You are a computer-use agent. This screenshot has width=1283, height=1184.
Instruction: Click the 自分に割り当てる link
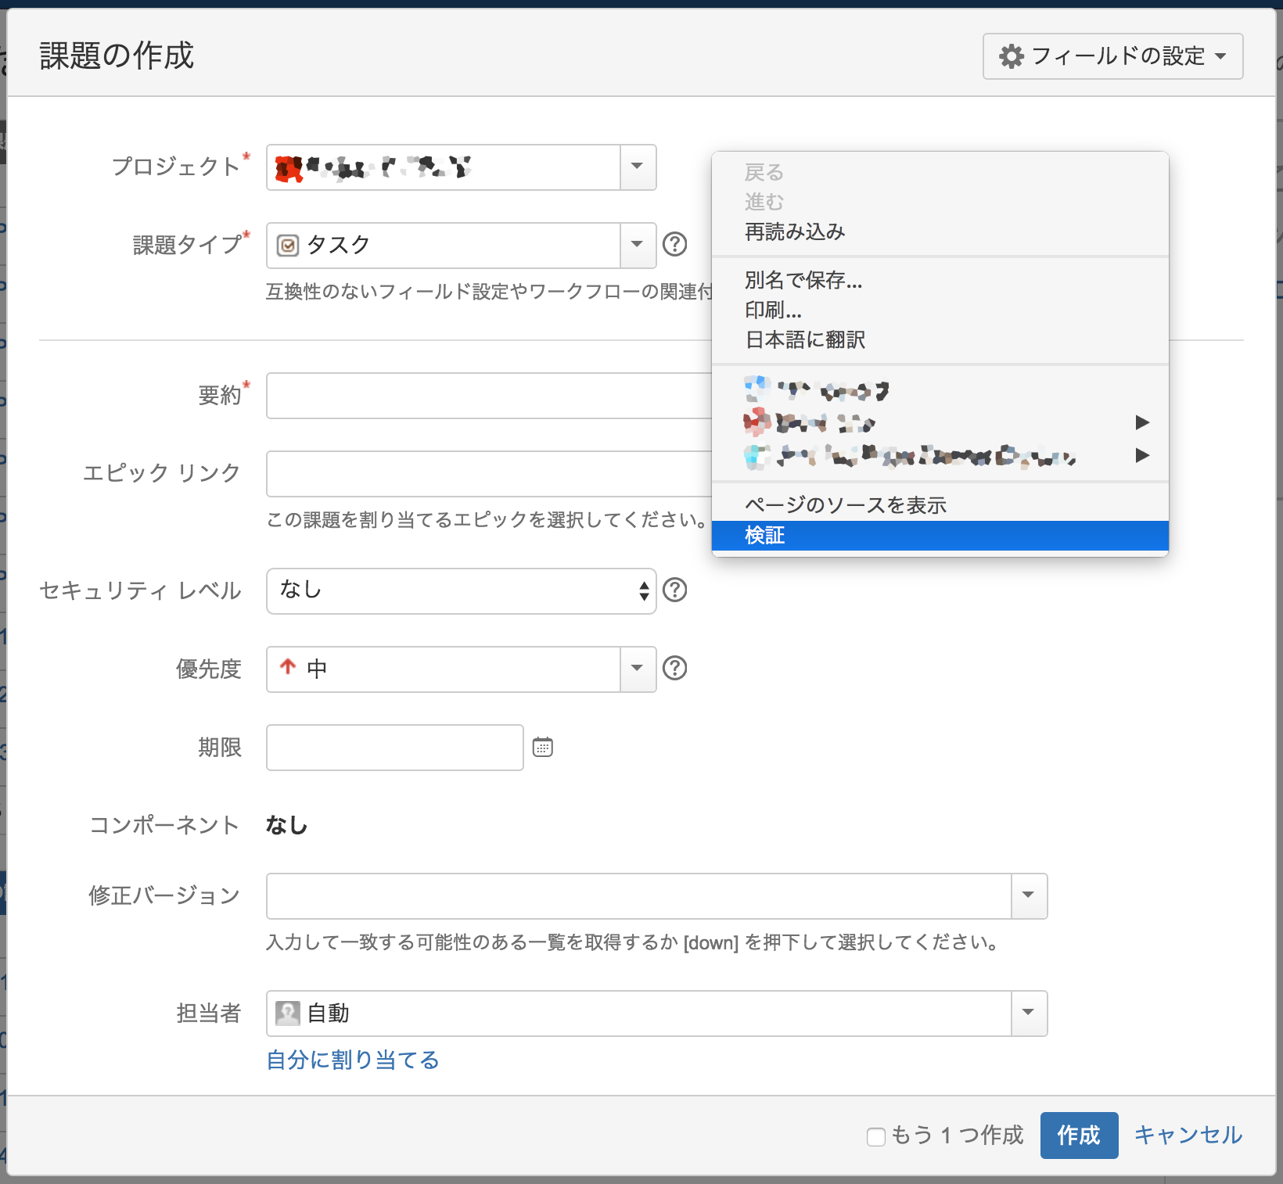click(x=352, y=1060)
